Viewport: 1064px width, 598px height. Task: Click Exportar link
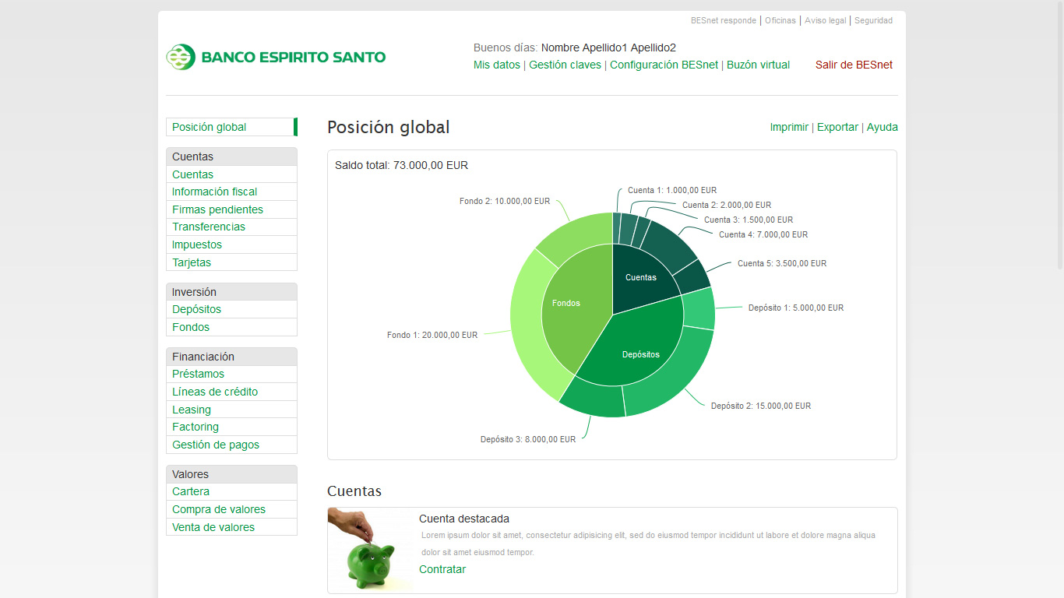tap(837, 127)
